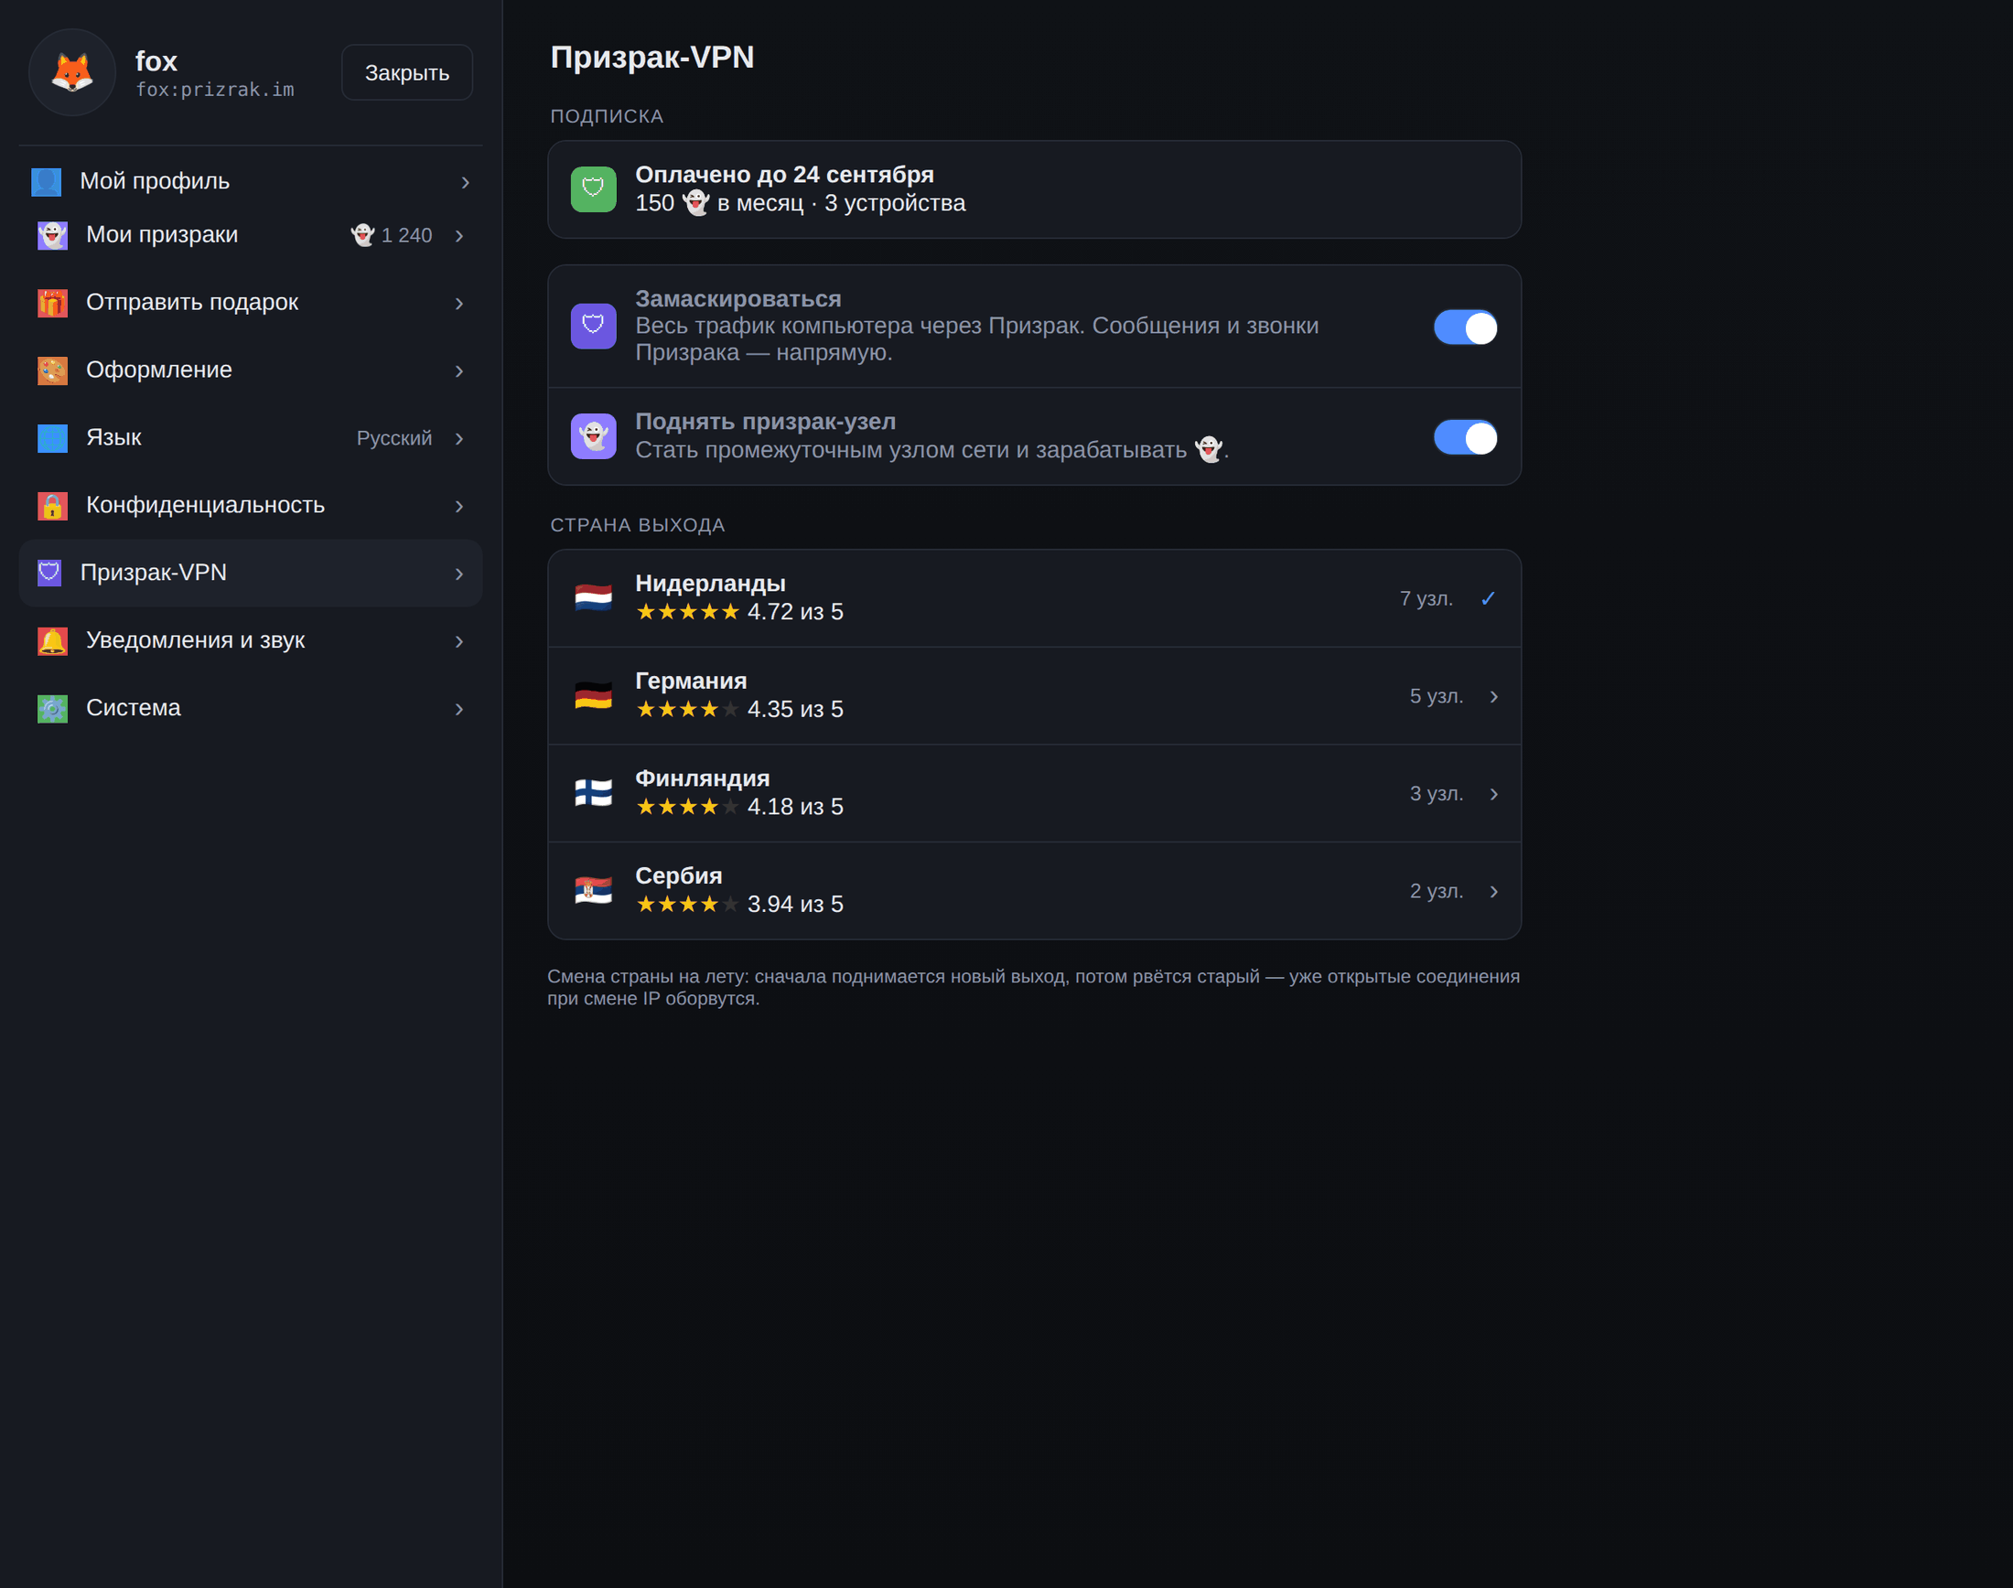Image resolution: width=2013 pixels, height=1588 pixels.
Task: Open the Оформление settings section
Action: pos(250,371)
